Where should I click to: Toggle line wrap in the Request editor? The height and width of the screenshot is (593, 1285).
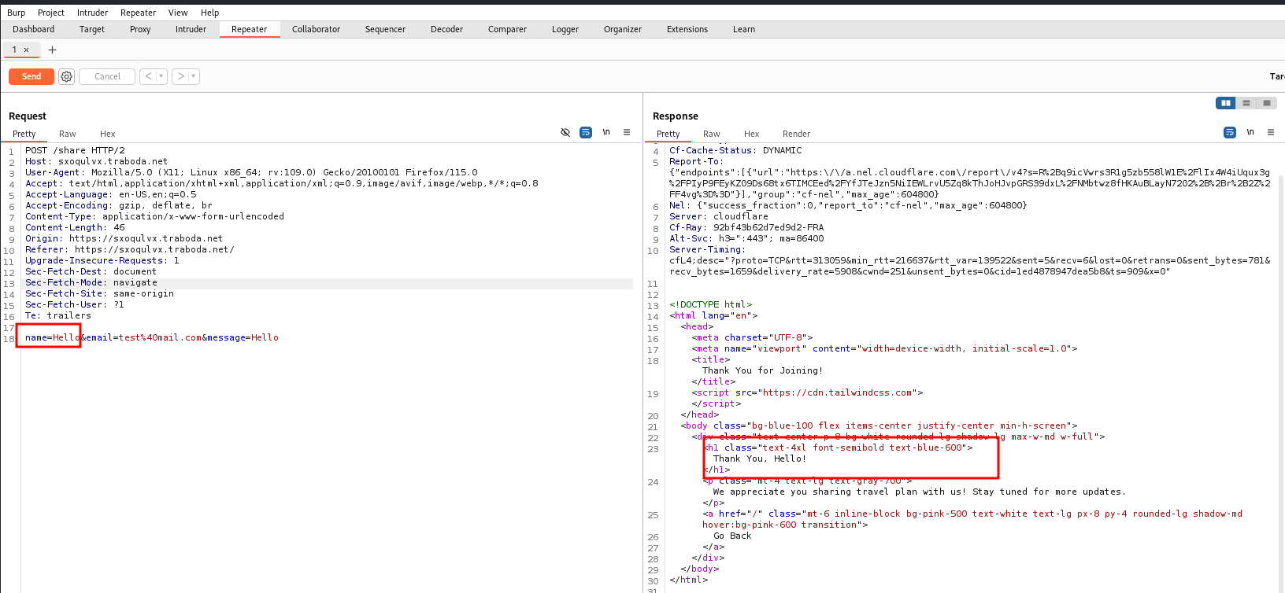tap(586, 132)
